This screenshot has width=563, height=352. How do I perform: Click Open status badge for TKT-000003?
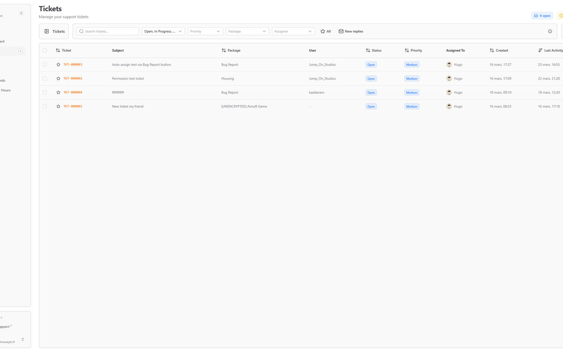(371, 65)
